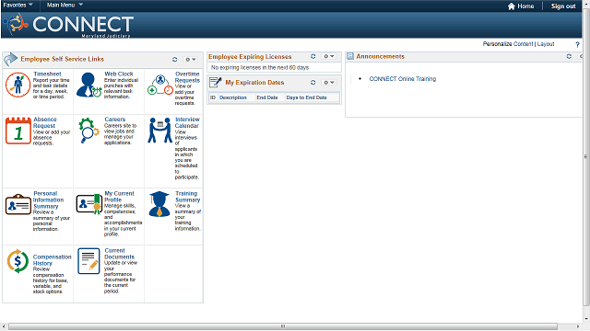
Task: Refresh the Announcements pagelet
Action: [x=569, y=56]
